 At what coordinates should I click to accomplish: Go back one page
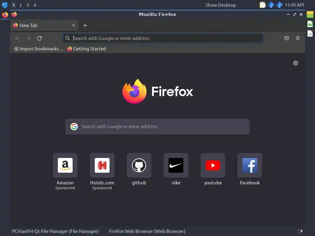[17, 38]
